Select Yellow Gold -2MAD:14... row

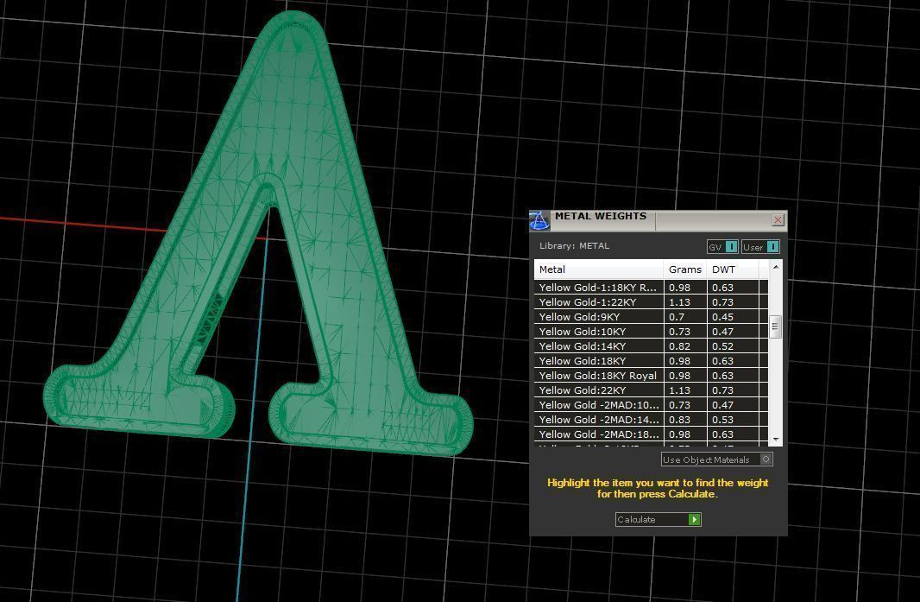click(x=651, y=420)
